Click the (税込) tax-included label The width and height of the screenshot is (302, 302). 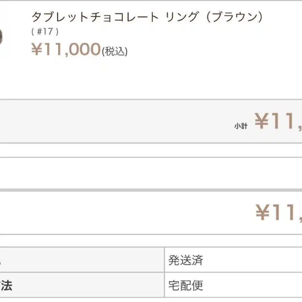[114, 52]
